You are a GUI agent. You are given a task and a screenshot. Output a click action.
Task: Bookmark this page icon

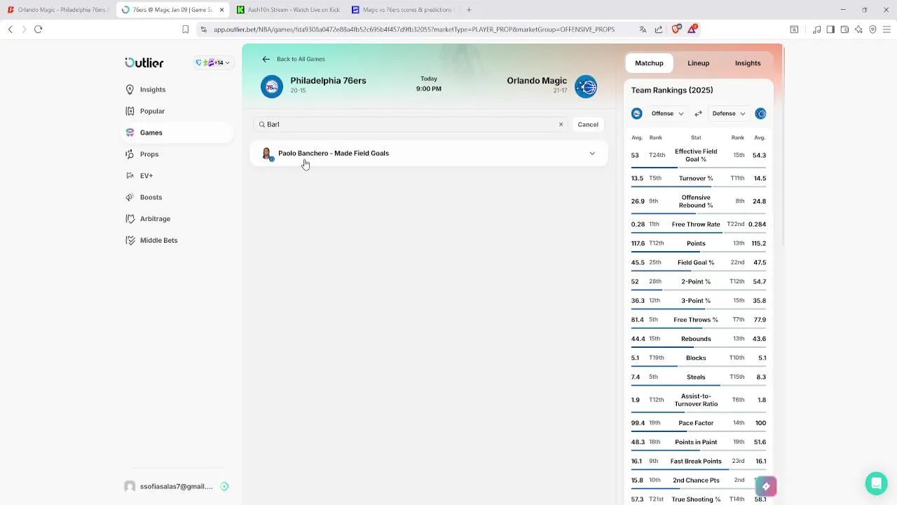coord(186,29)
